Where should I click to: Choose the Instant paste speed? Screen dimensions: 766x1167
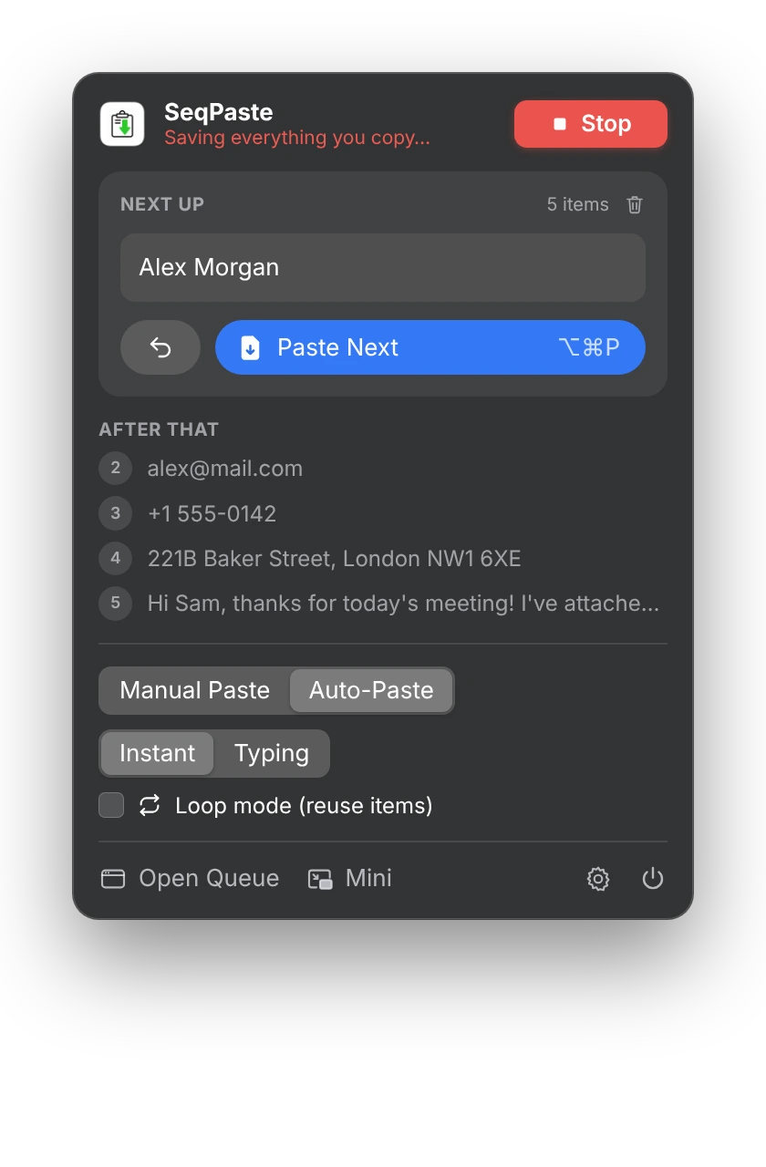[x=157, y=753]
